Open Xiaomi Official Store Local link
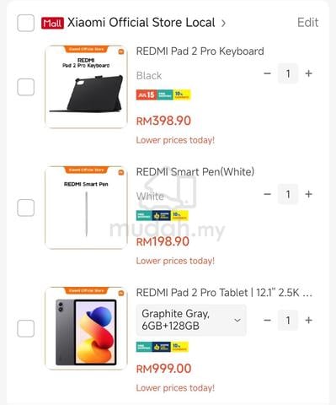 click(x=141, y=23)
